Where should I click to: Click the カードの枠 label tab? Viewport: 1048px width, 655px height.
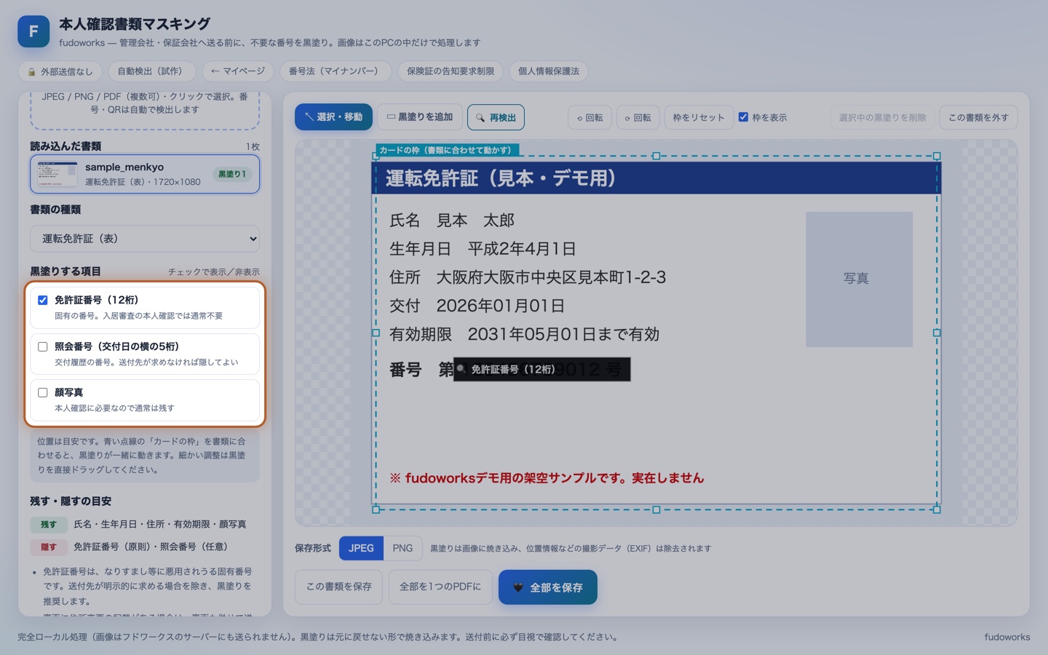(x=447, y=150)
